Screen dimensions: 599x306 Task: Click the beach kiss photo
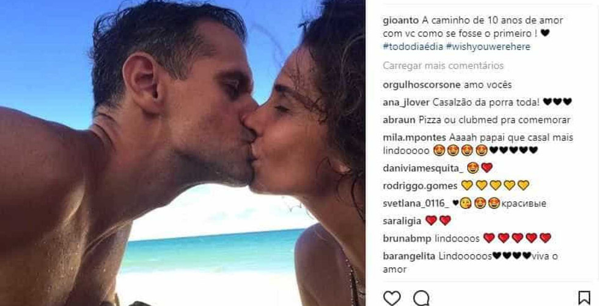pos(183,153)
